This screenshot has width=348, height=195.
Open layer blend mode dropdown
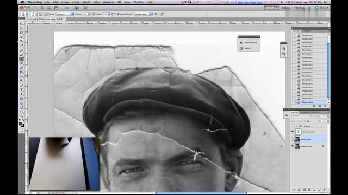pos(302,116)
